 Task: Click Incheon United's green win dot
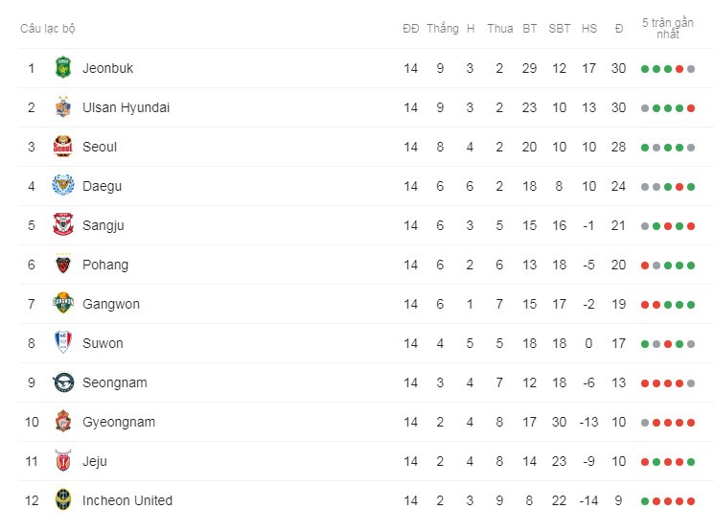point(645,501)
